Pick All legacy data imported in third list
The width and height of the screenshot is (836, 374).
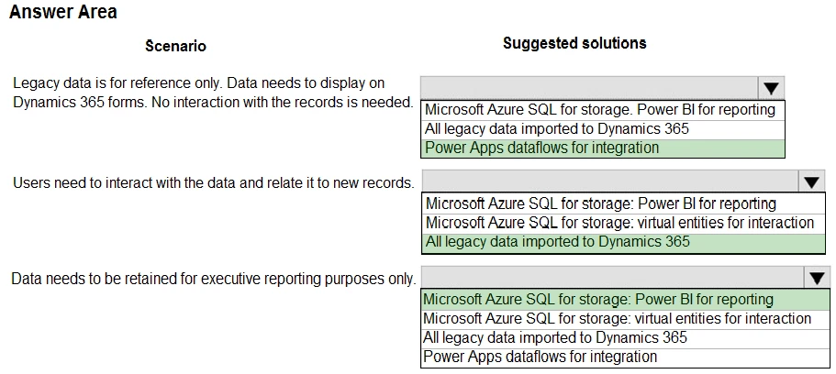point(554,337)
